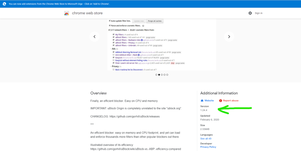
Task: Click the Languages label
Action: (x=206, y=135)
